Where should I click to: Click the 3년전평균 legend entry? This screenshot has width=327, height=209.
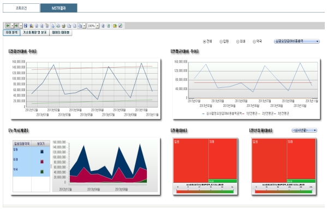[x=282, y=114]
